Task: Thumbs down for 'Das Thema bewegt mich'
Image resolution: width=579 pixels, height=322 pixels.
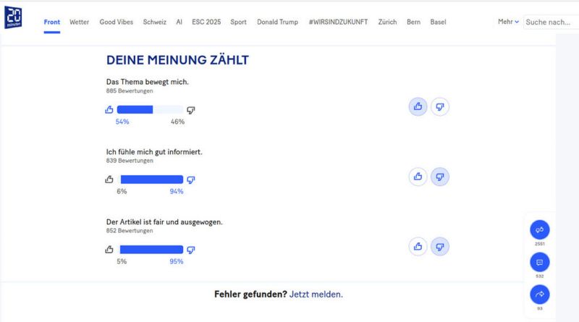Action: click(x=440, y=107)
